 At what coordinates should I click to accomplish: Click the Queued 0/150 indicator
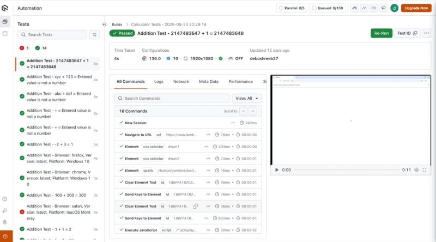(328, 8)
